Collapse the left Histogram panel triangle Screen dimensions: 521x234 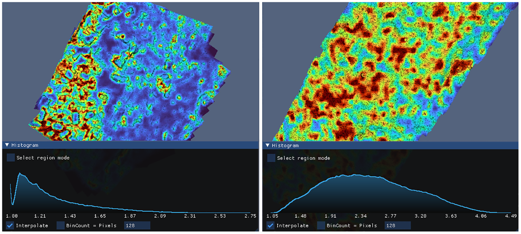pyautogui.click(x=7, y=145)
